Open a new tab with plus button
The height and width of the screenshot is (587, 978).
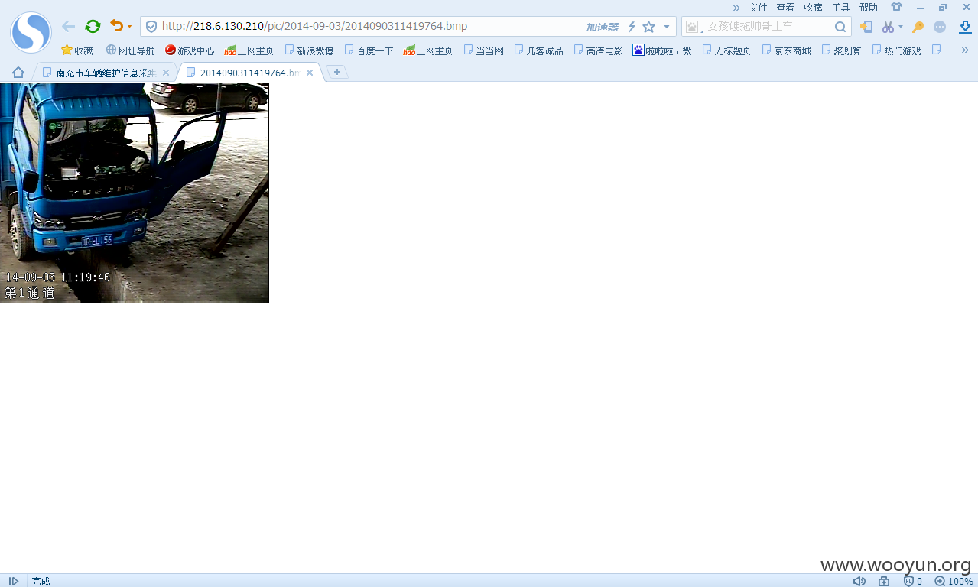[x=337, y=72]
